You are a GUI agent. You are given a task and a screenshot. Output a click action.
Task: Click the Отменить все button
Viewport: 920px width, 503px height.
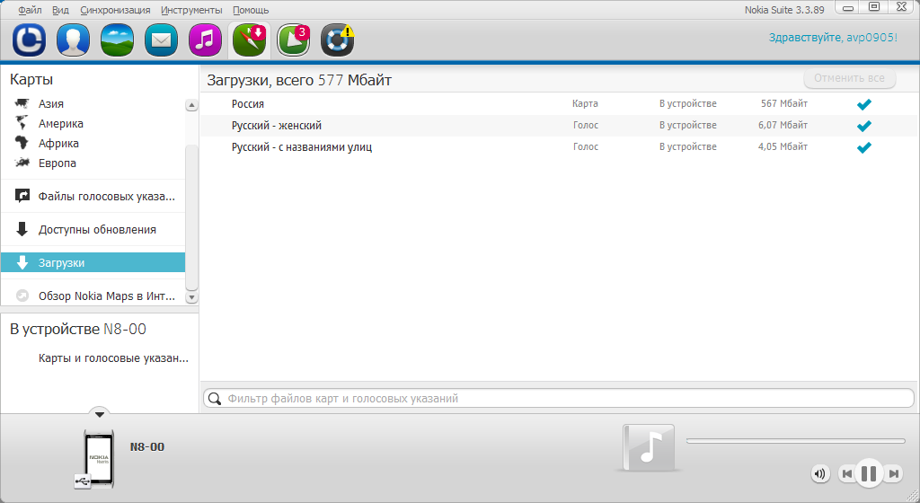[x=850, y=78]
